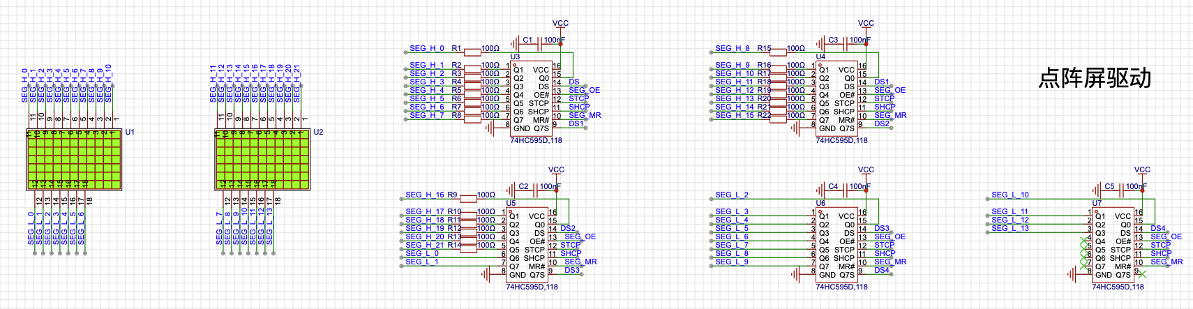Select the DS net label at U3
The image size is (1193, 309).
pos(573,82)
